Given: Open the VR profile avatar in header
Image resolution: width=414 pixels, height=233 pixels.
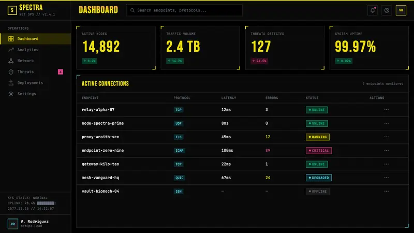Looking at the screenshot, I should (401, 10).
